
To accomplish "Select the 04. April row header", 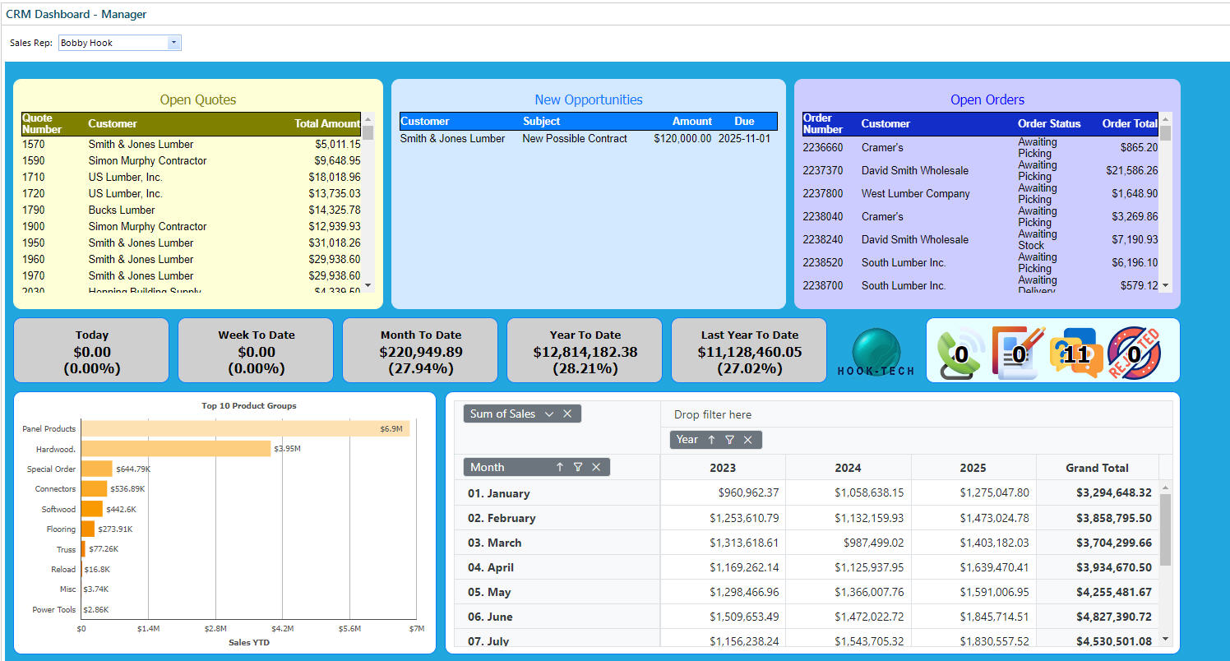I will click(x=557, y=567).
